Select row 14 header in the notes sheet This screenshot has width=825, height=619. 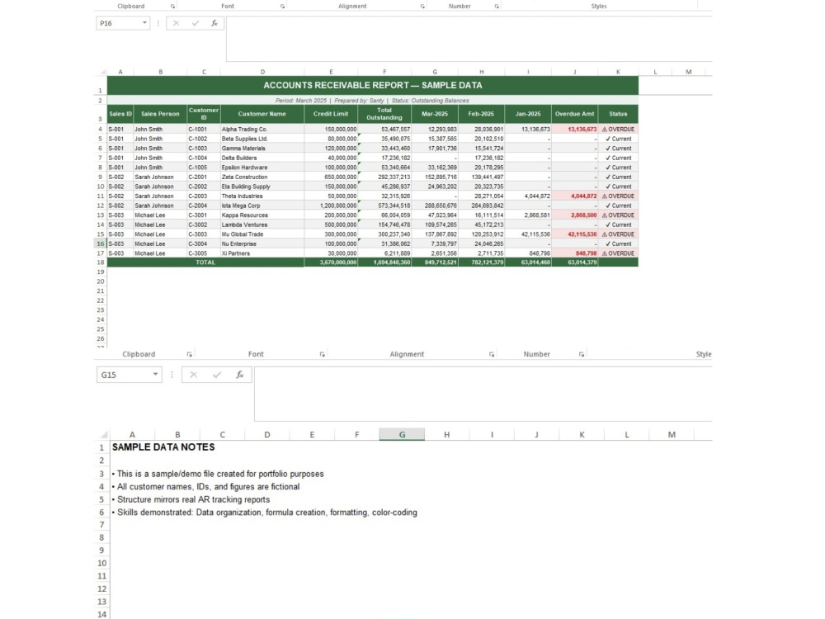pos(101,614)
